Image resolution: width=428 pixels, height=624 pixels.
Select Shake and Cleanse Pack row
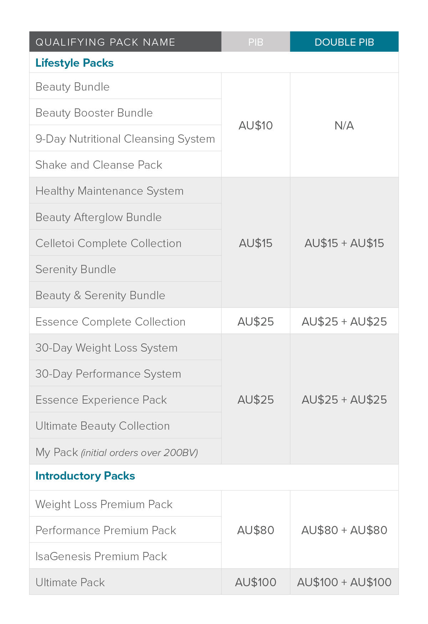click(x=125, y=164)
